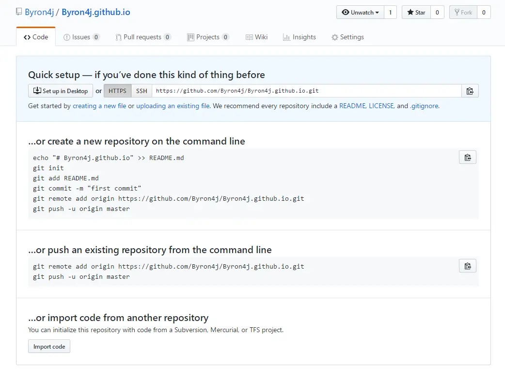Image resolution: width=505 pixels, height=369 pixels.
Task: Click the fork count beside Fork
Action: pyautogui.click(x=483, y=12)
